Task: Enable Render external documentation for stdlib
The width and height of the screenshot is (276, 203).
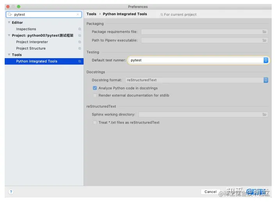Action: (95, 95)
